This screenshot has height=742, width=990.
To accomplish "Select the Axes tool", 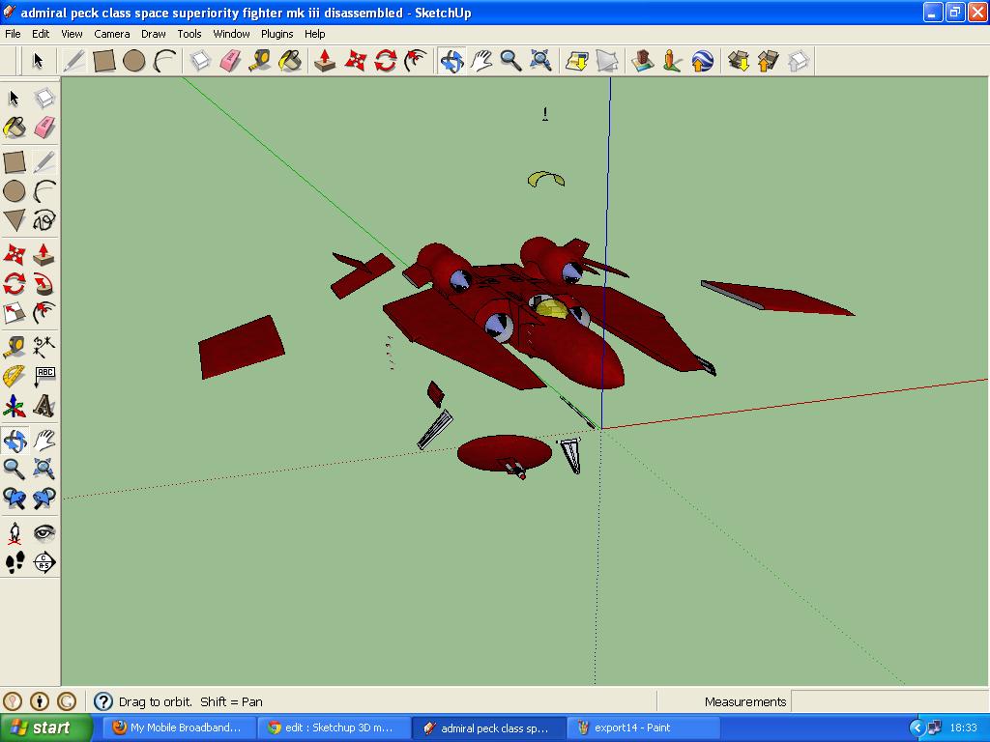I will click(x=14, y=407).
